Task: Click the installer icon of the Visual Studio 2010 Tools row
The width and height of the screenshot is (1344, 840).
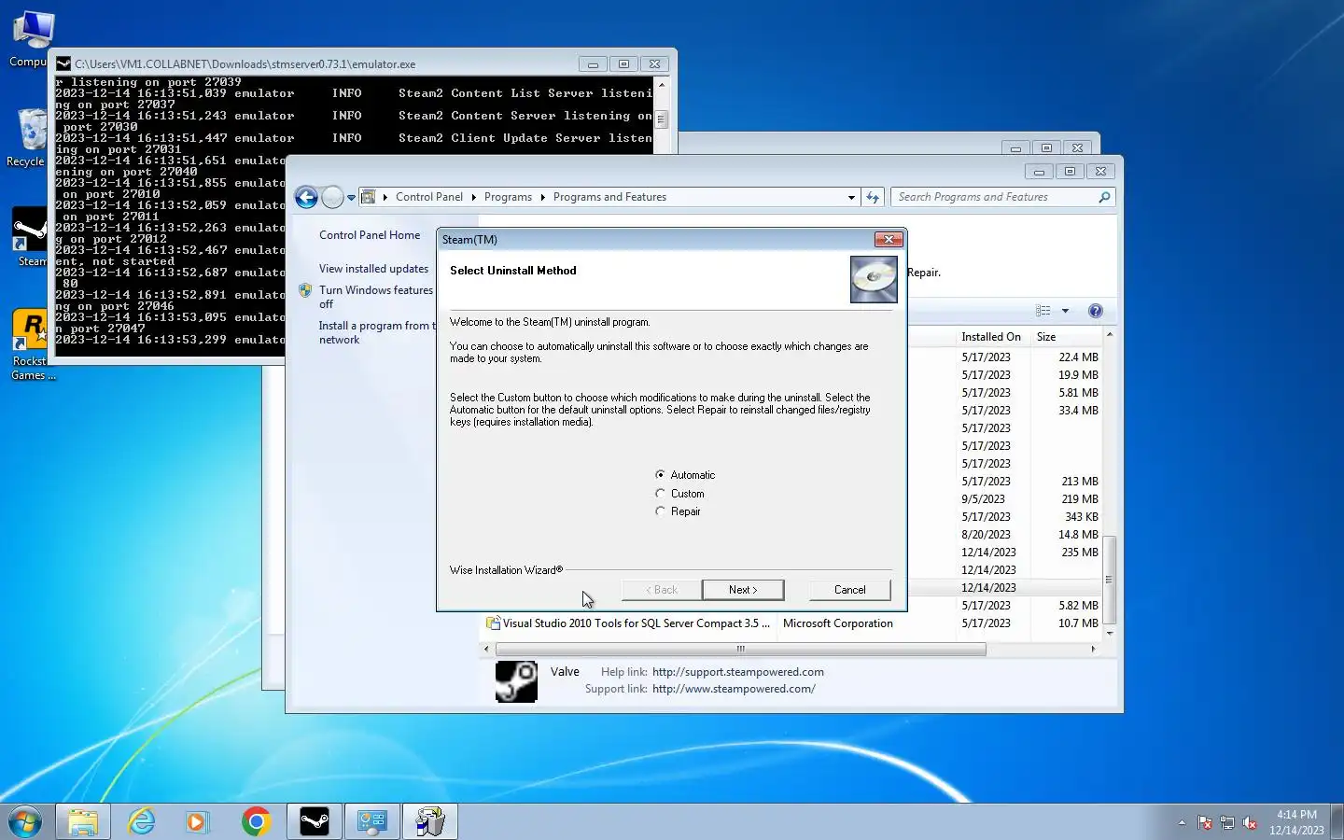Action: click(493, 623)
